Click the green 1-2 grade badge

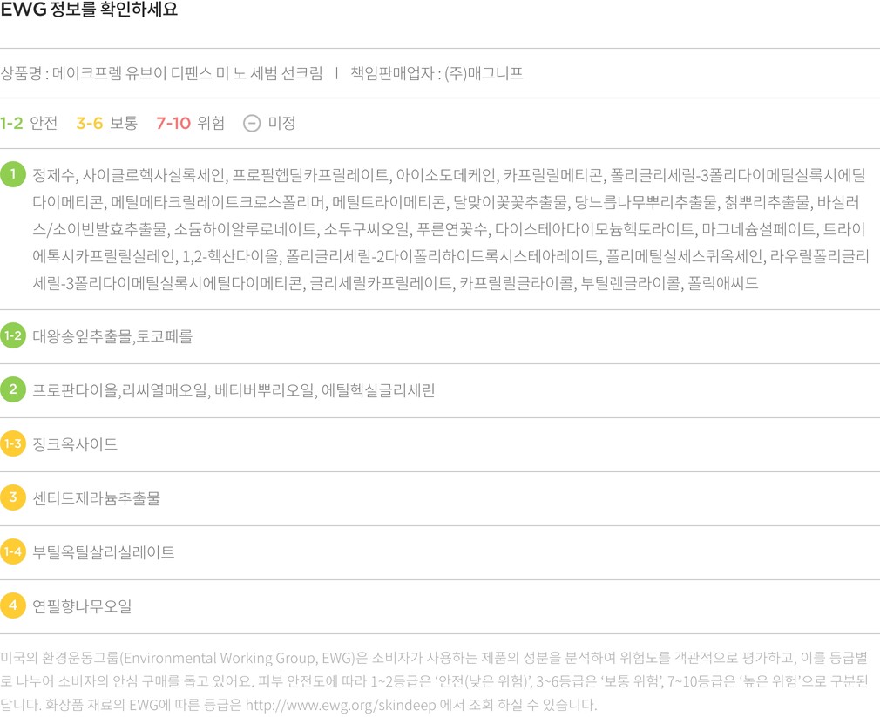click(x=13, y=335)
